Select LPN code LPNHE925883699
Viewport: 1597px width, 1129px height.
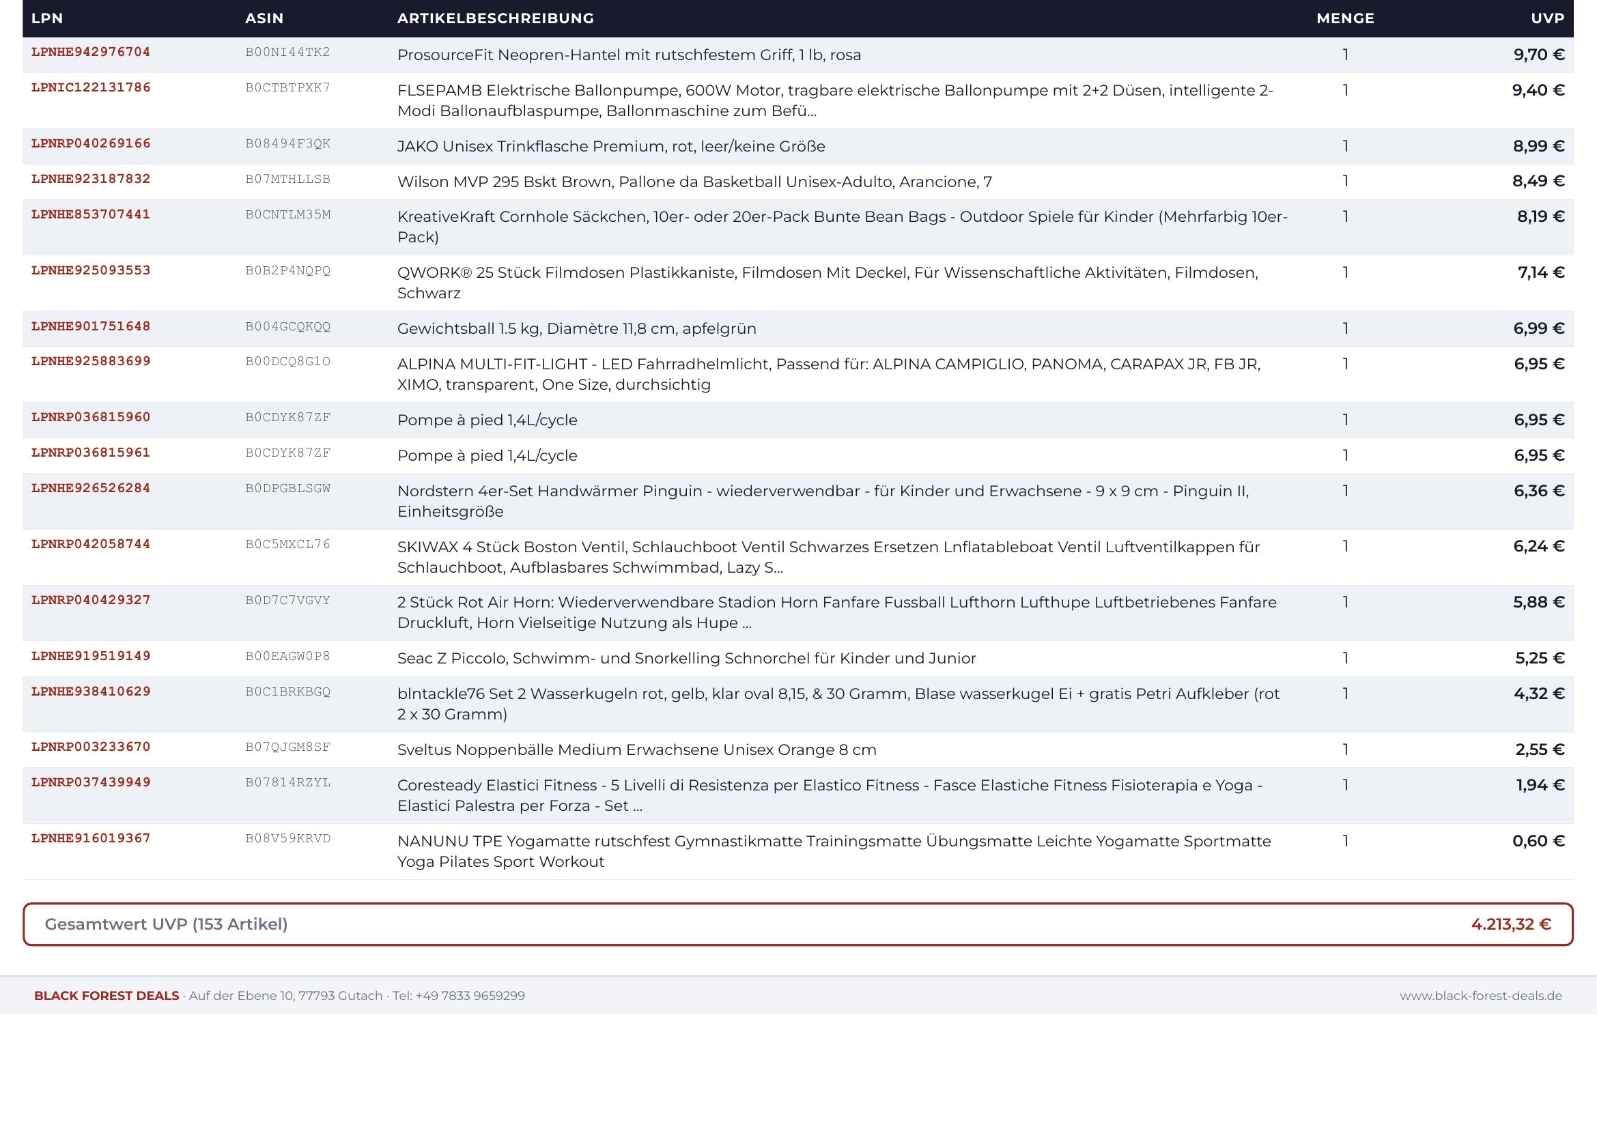(91, 362)
